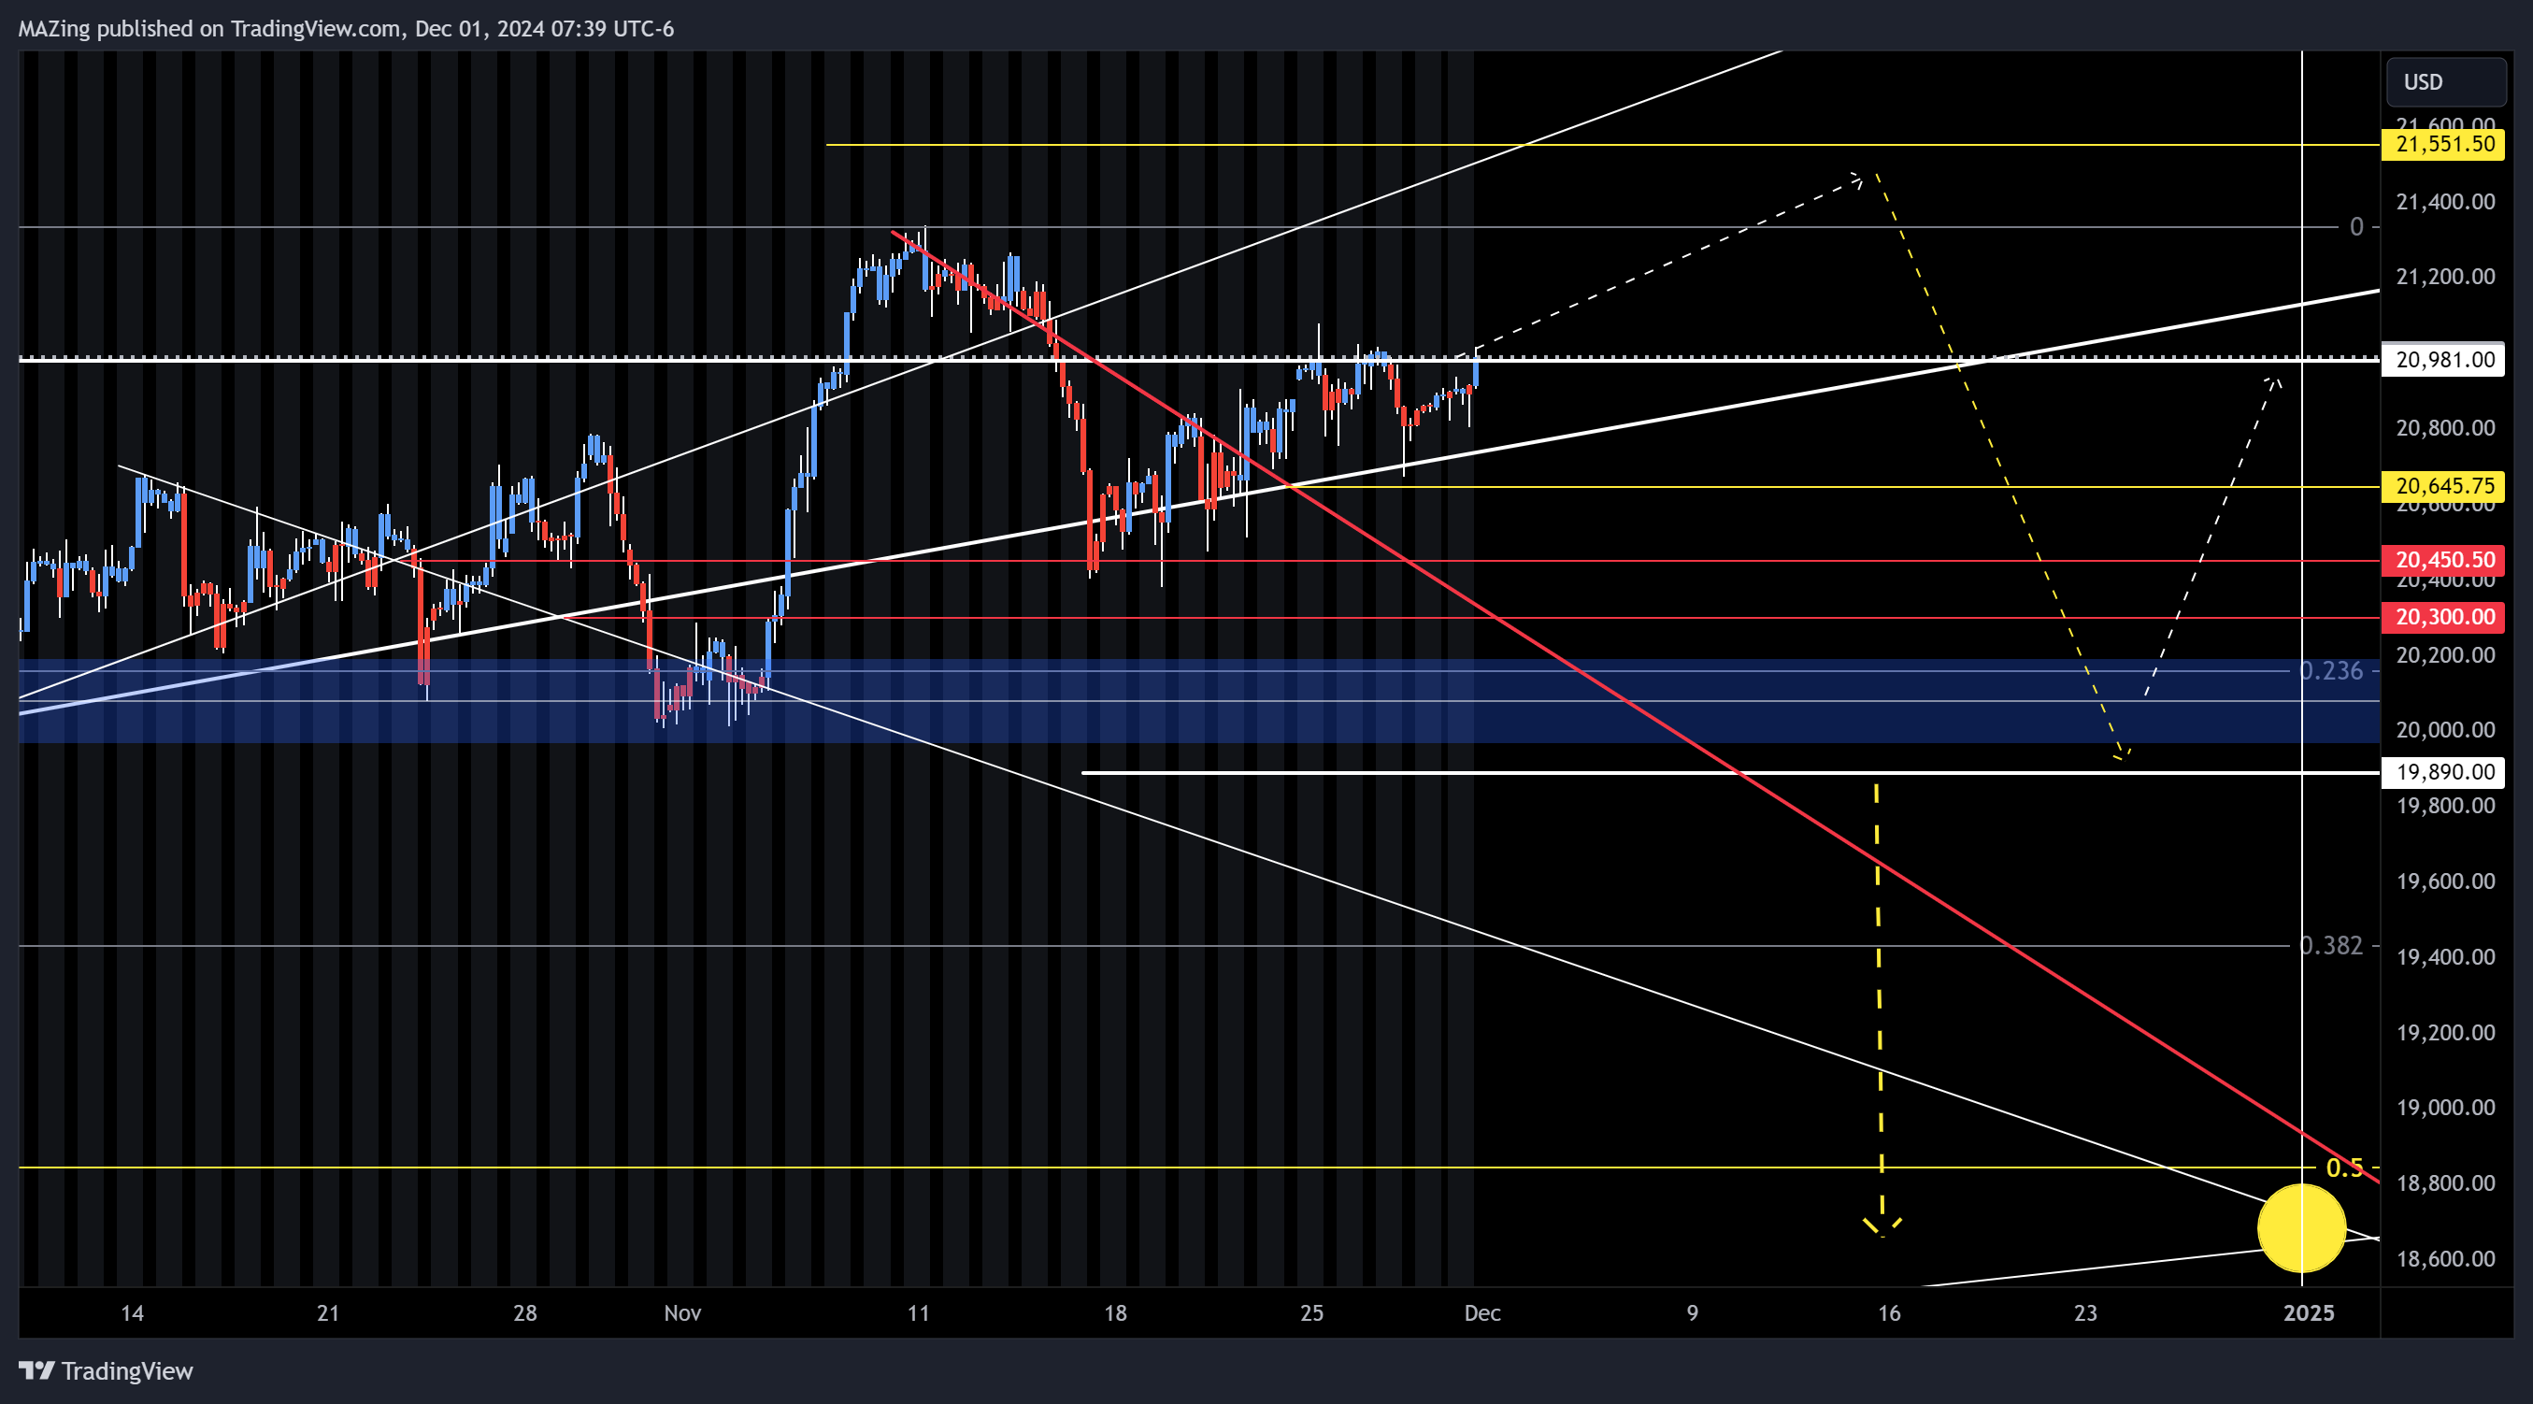Click date 14 on the time axis
The width and height of the screenshot is (2533, 1404).
point(132,1313)
